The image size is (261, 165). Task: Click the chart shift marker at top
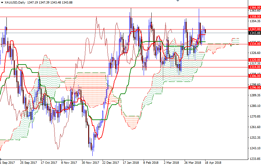pyautogui.click(x=178, y=1)
